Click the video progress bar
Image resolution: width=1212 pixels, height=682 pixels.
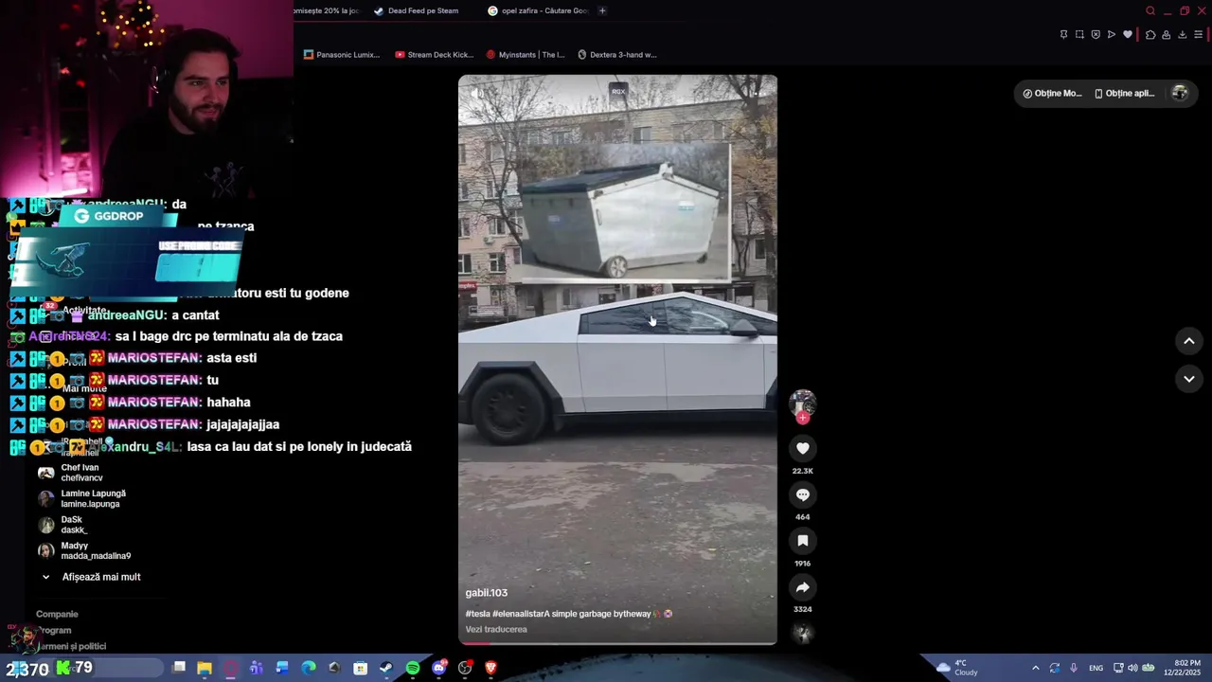pos(617,643)
